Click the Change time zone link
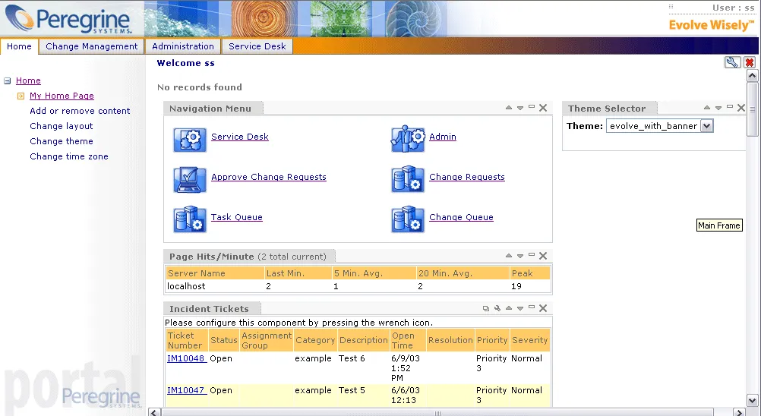761x416 pixels. tap(69, 156)
